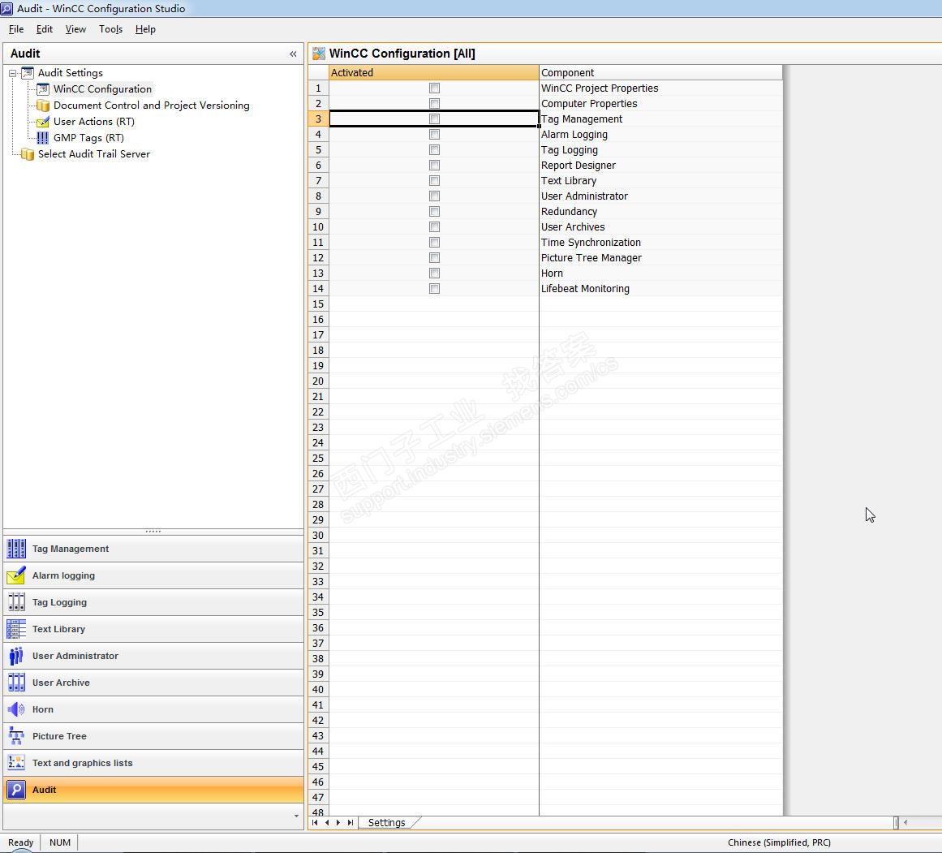This screenshot has height=853, width=942.
Task: Click the GMP Tags (RT) tree icon
Action: pyautogui.click(x=43, y=138)
